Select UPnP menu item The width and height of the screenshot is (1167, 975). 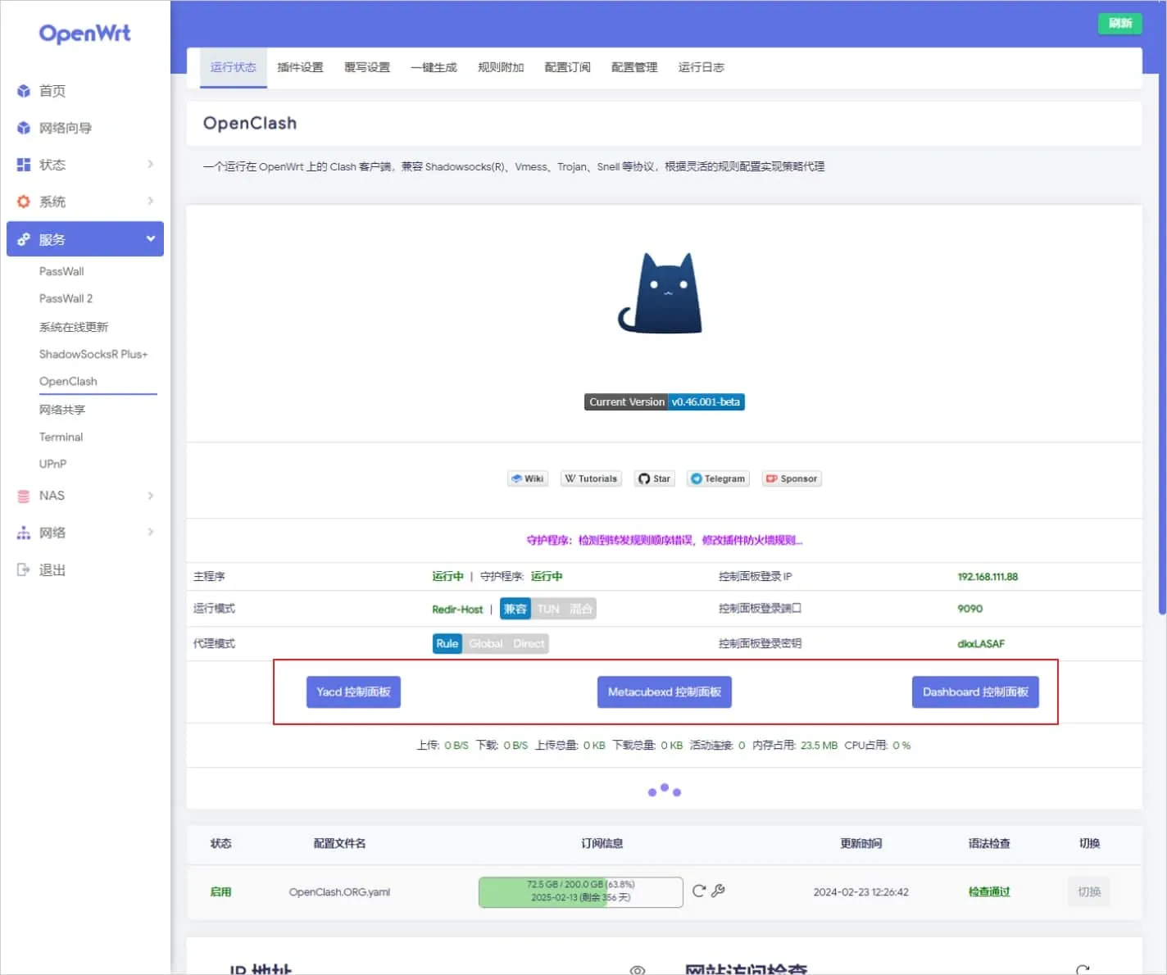[52, 464]
